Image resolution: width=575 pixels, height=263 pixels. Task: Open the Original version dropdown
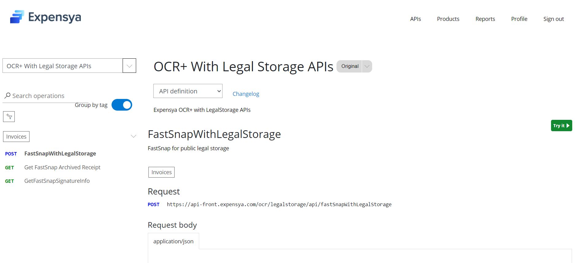[x=367, y=66]
